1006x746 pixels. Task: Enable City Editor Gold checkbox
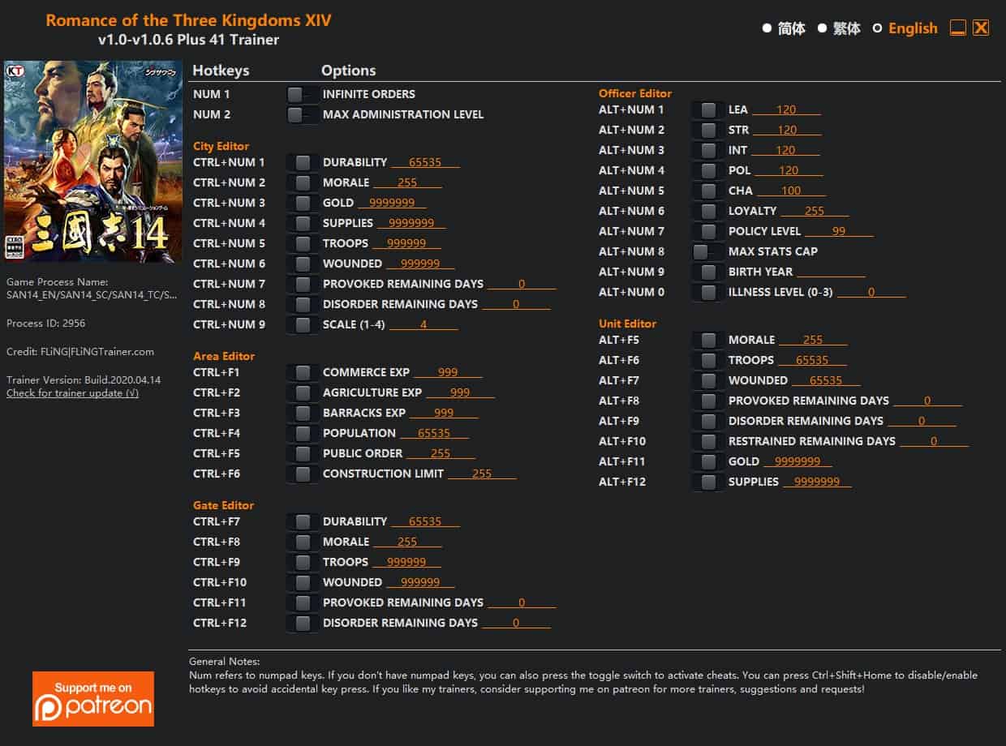tap(303, 203)
